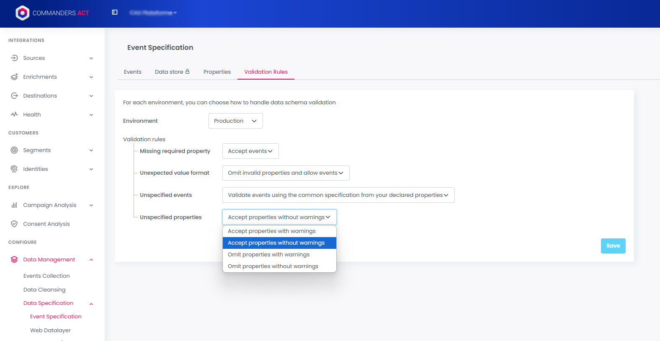
Task: Toggle the sidebar collapse icon
Action: pyautogui.click(x=115, y=13)
